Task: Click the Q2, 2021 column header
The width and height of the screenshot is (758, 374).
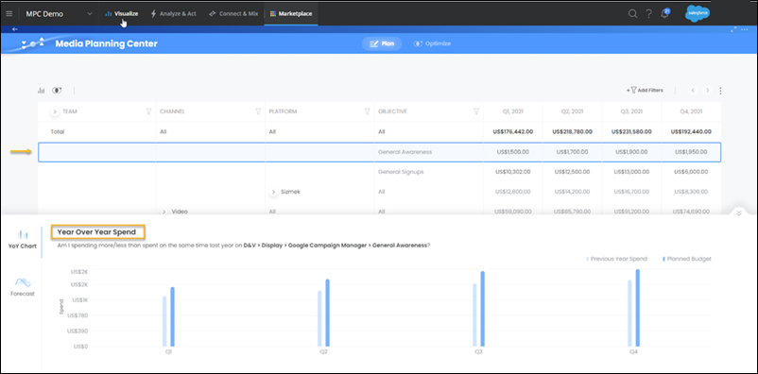Action: (573, 111)
